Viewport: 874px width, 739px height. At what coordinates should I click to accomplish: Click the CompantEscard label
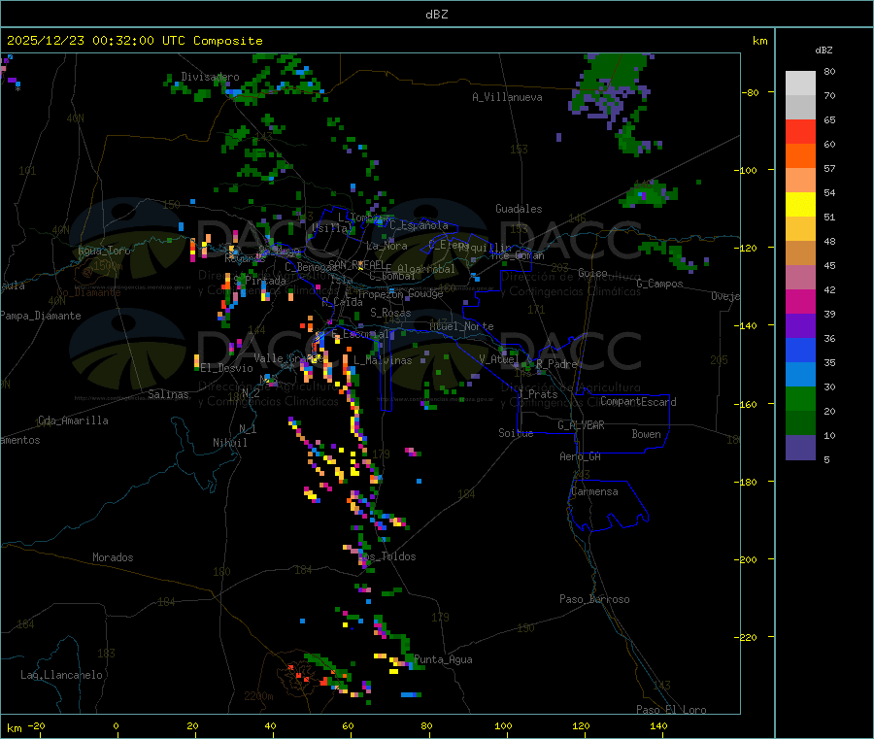coord(638,402)
